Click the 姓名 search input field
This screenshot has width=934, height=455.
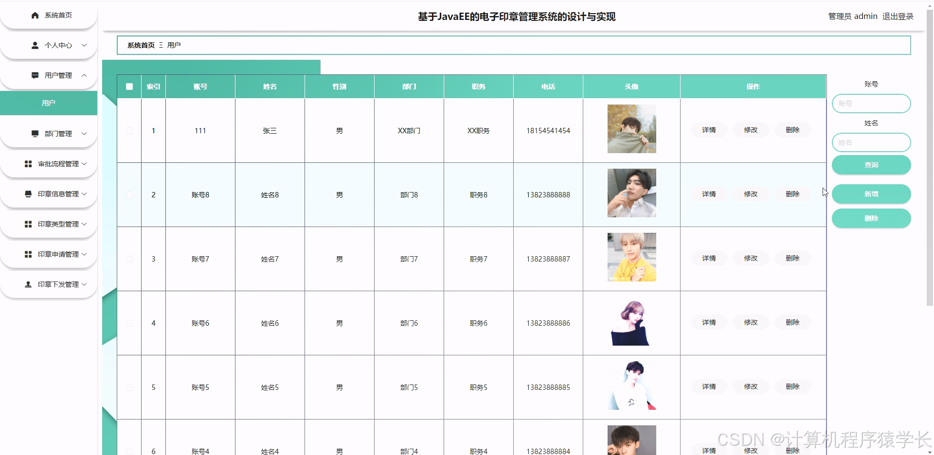pos(871,142)
